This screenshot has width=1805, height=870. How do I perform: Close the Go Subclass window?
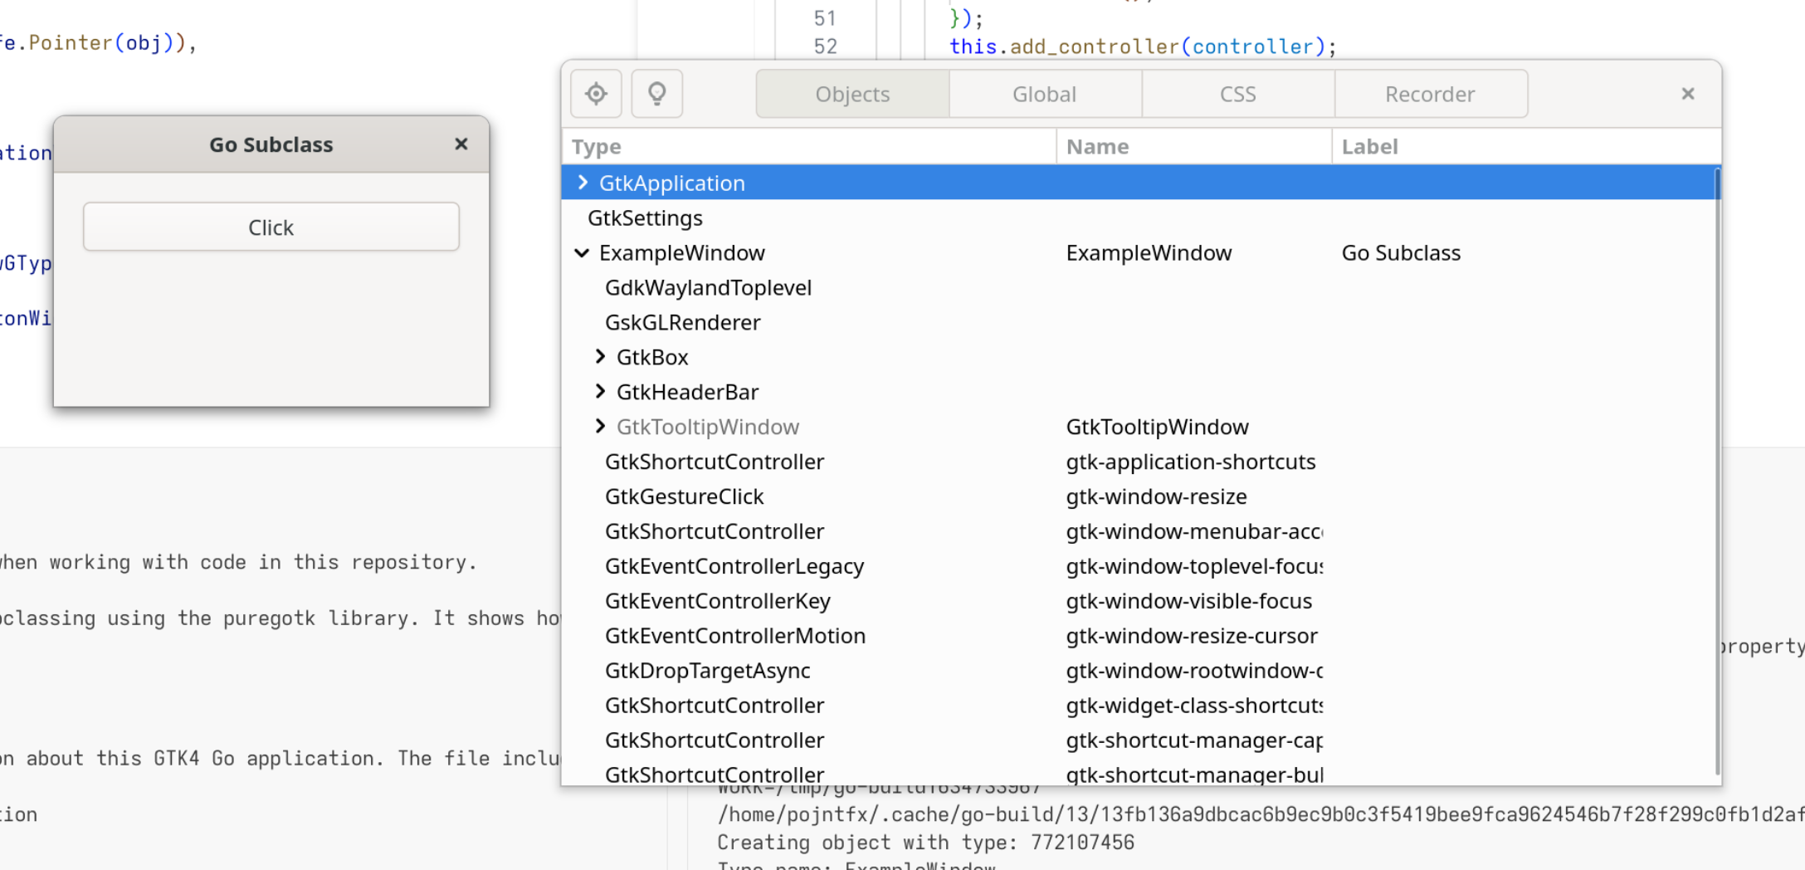461,144
